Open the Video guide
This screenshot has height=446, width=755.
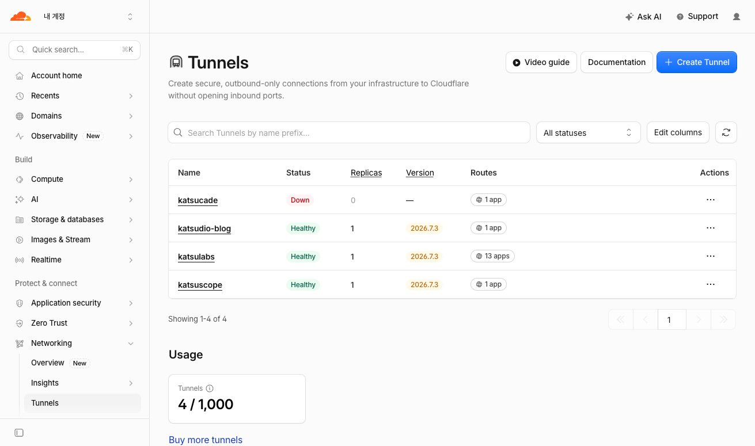[x=541, y=62]
